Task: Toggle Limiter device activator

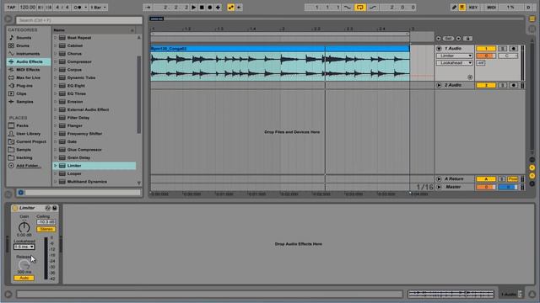Action: [x=15, y=208]
